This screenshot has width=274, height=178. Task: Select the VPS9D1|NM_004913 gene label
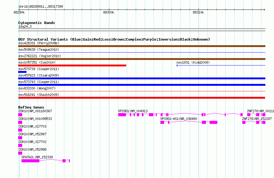tap(133, 111)
